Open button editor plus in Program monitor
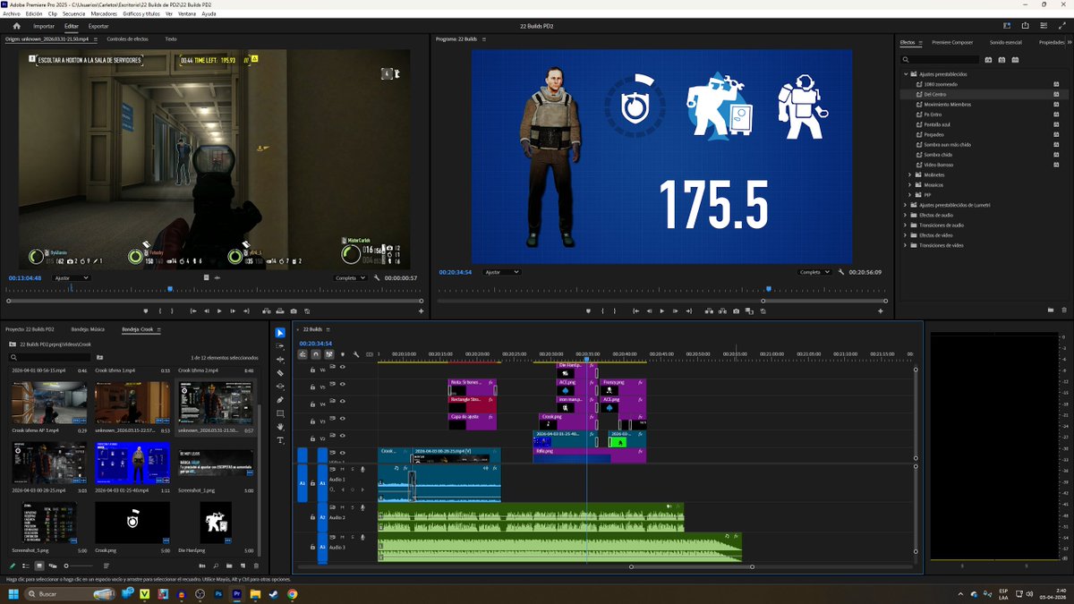 880,311
